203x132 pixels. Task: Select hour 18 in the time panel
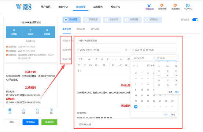coord(159,80)
